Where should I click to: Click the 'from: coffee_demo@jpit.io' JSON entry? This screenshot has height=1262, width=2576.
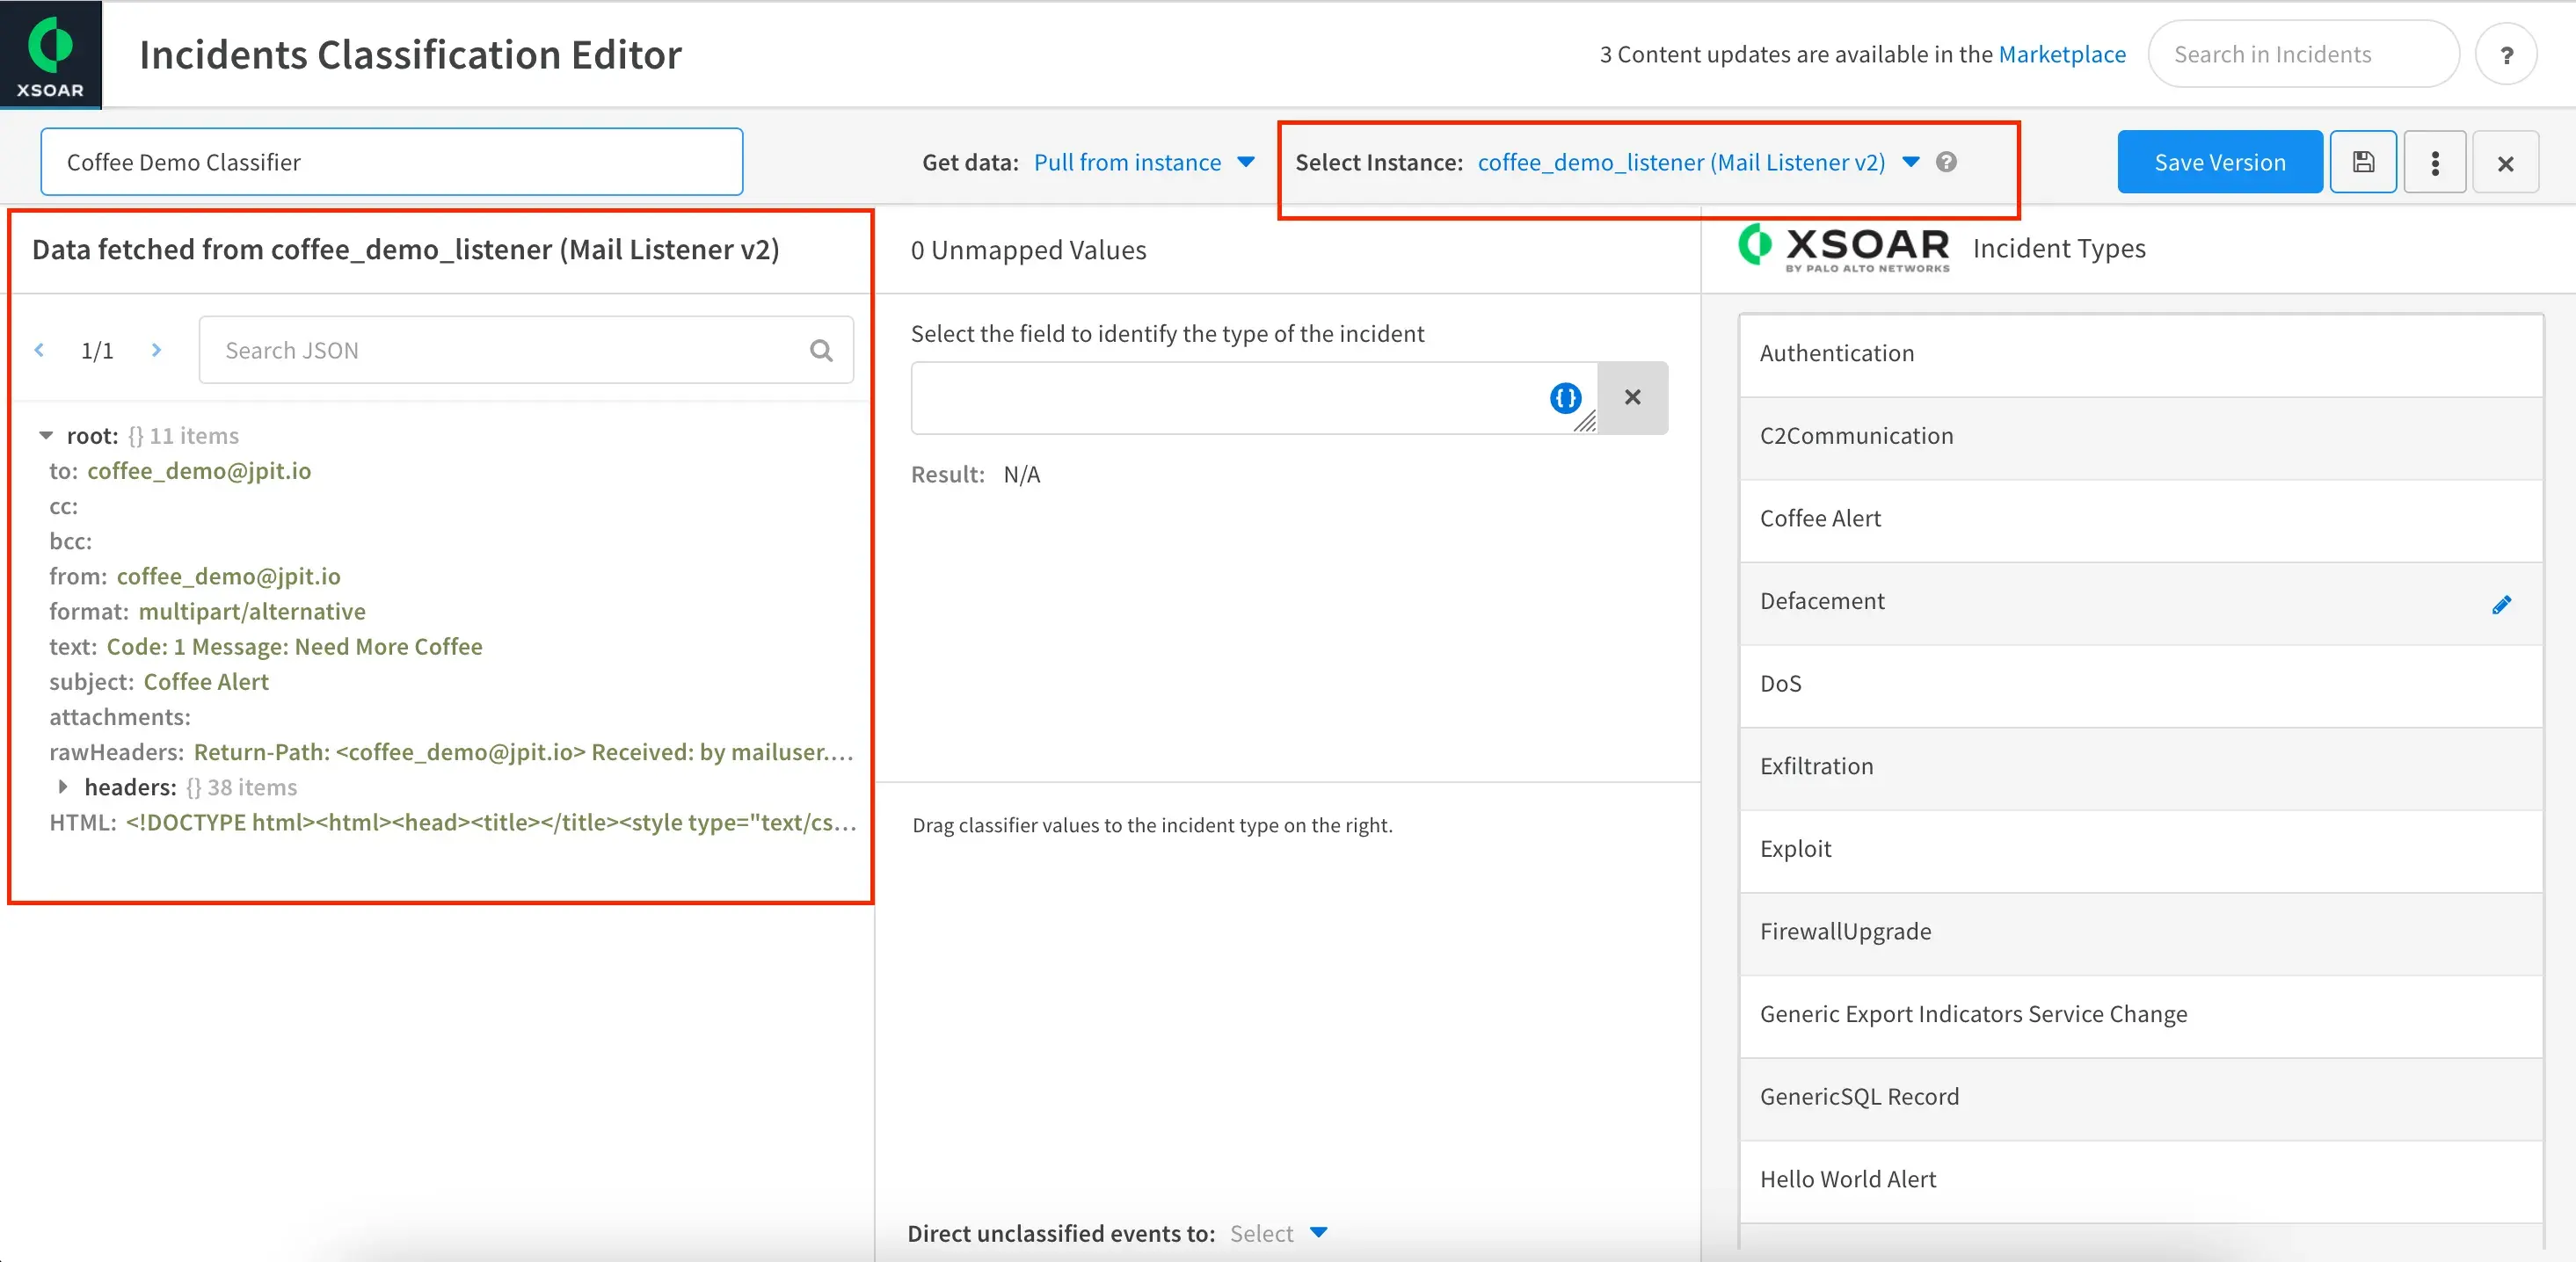click(195, 577)
